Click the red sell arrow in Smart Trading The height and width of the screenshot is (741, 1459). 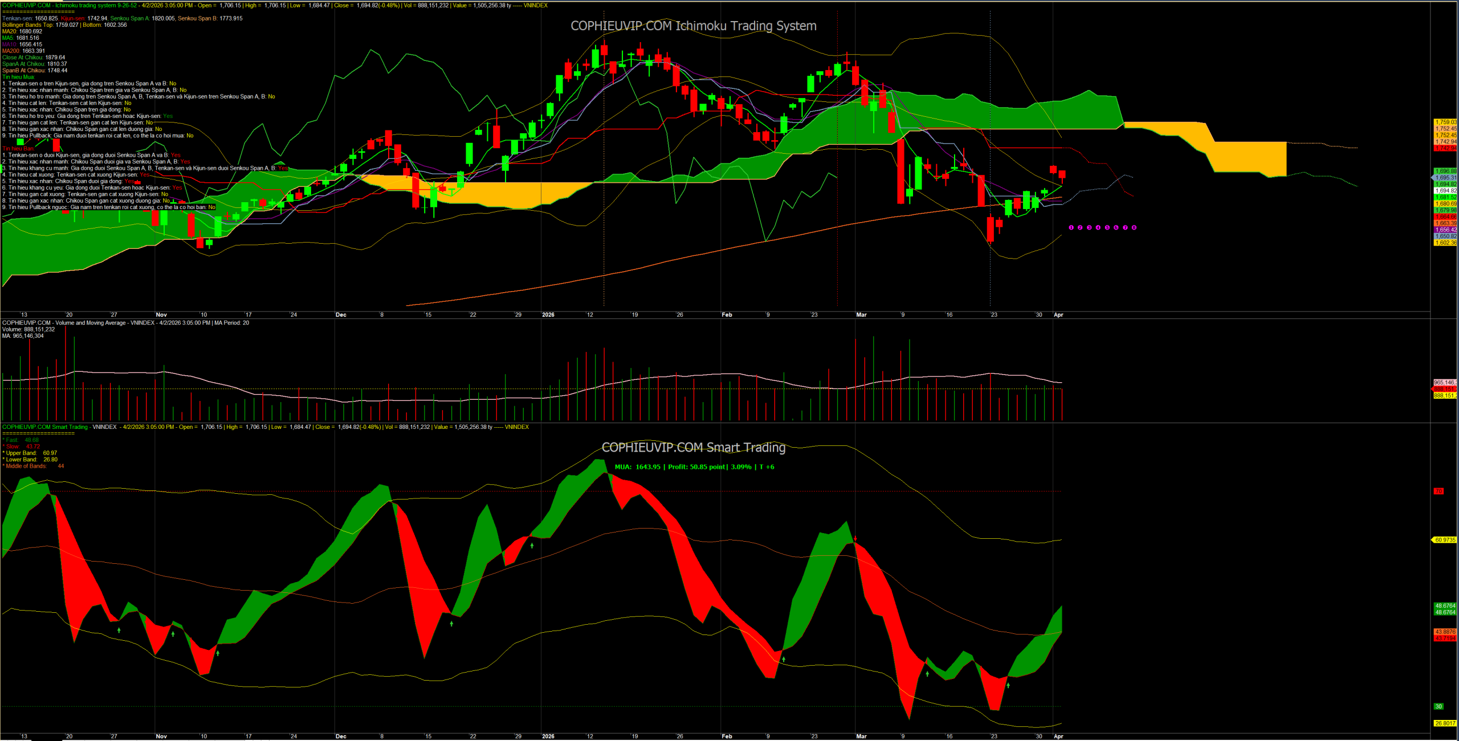click(x=855, y=538)
